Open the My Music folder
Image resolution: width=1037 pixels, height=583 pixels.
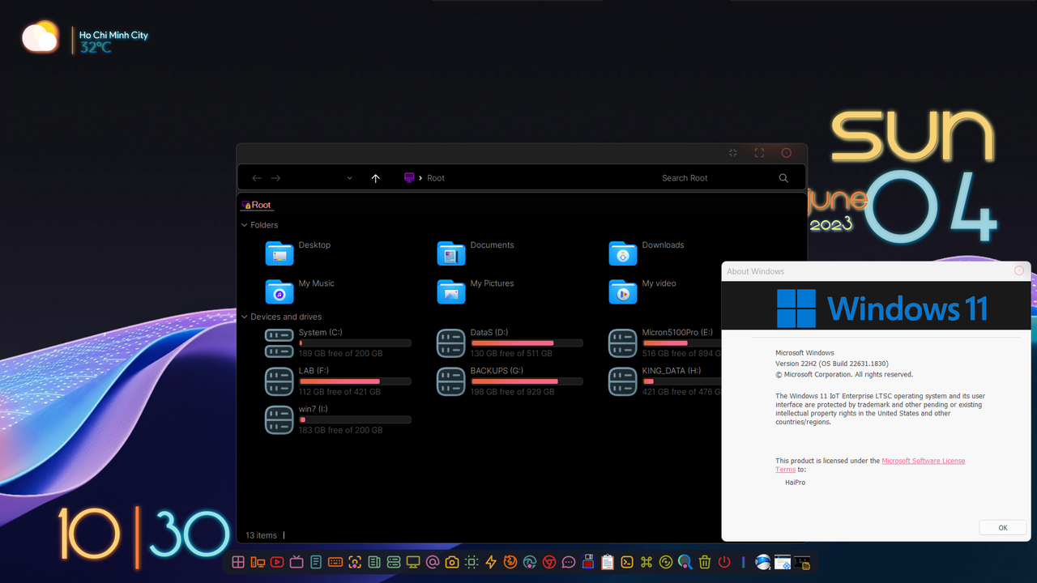click(x=300, y=291)
